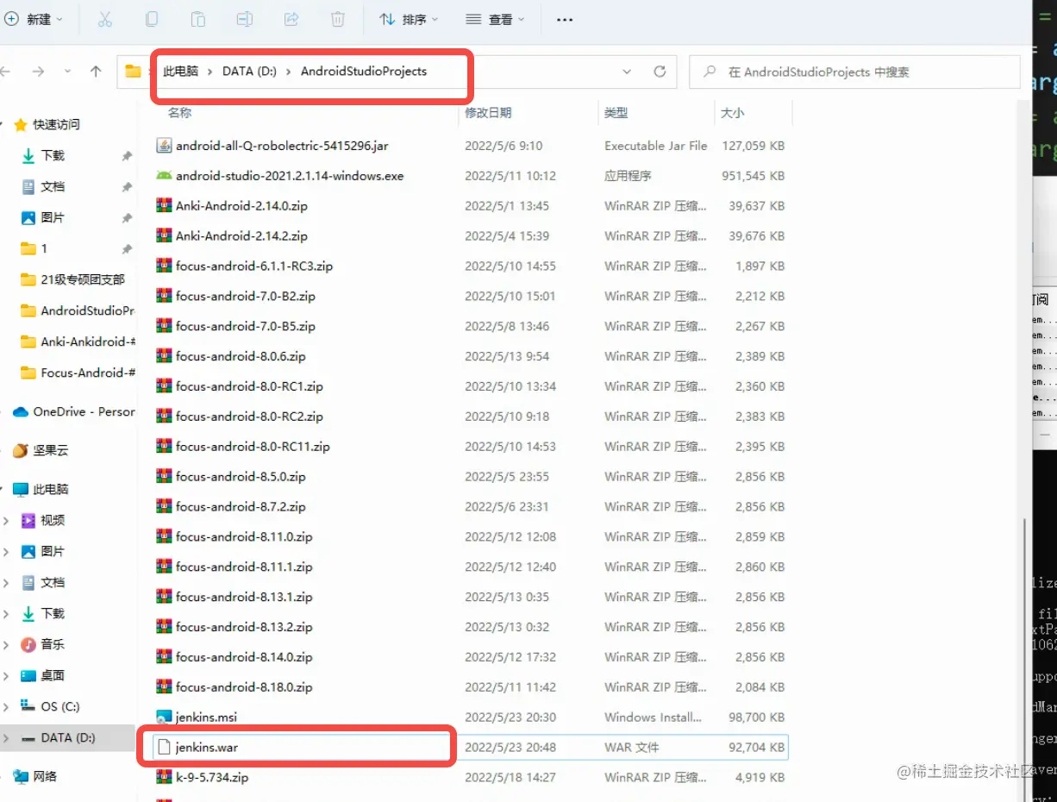Viewport: 1057px width, 802px height.
Task: Click the focus-android-6.1.1-RC3.zip archive icon
Action: click(164, 266)
